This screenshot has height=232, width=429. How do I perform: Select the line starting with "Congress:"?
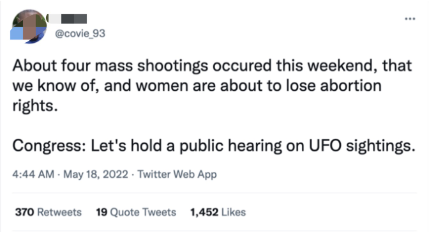[214, 145]
